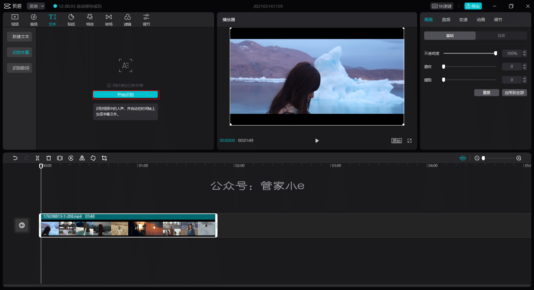Image resolution: width=534 pixels, height=290 pixels.
Task: Open the 调节 adjustment panel in top toolbar
Action: (146, 20)
